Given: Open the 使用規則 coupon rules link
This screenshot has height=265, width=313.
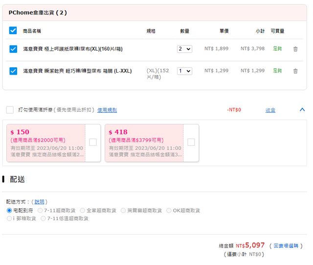Looking at the screenshot, I should (x=107, y=110).
